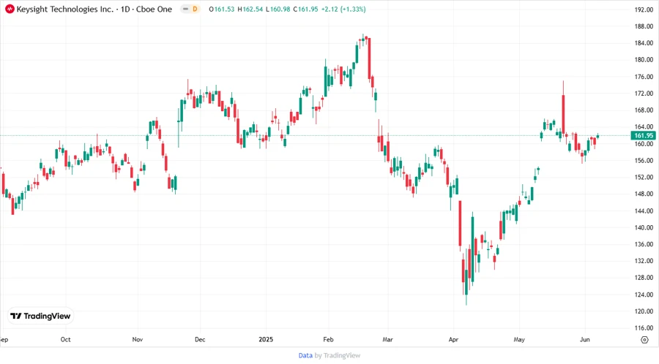Click the 124.00 price axis label

pyautogui.click(x=644, y=295)
